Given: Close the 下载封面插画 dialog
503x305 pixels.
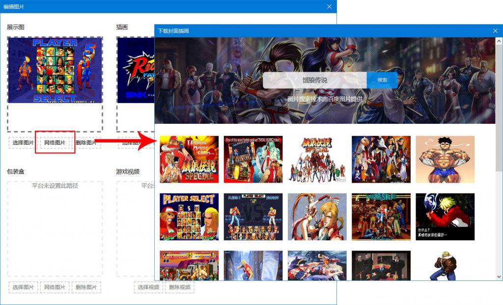Looking at the screenshot, I should point(495,31).
